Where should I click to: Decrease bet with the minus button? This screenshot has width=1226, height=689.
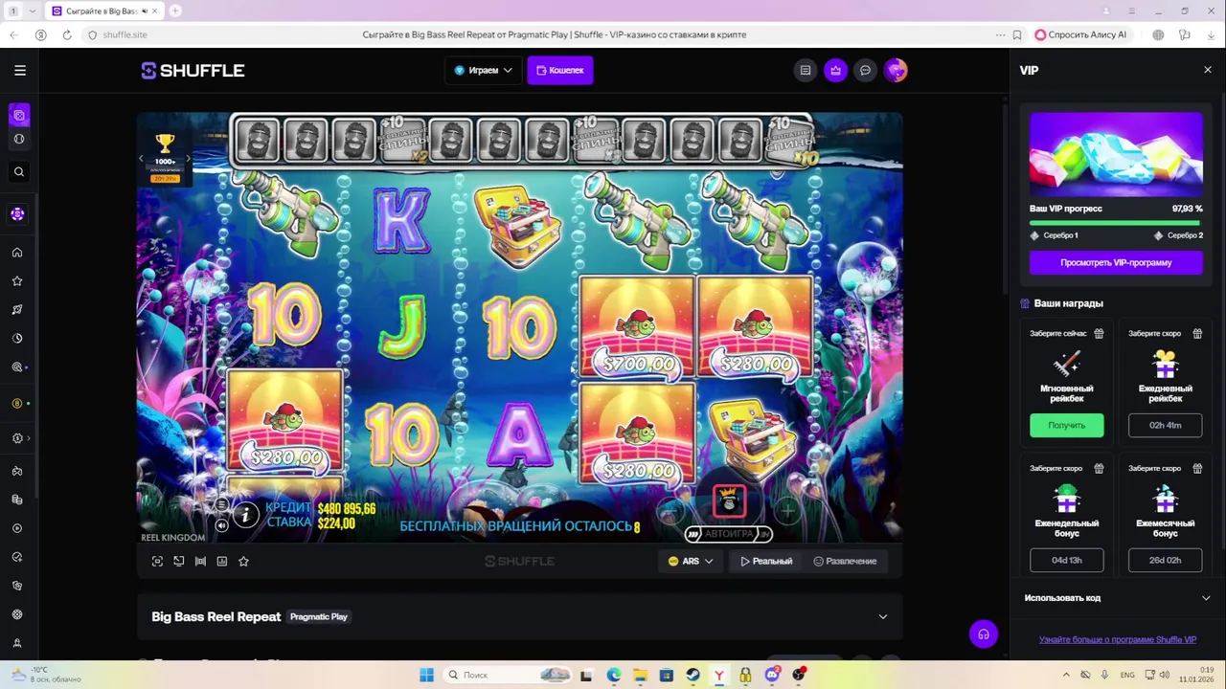(671, 511)
